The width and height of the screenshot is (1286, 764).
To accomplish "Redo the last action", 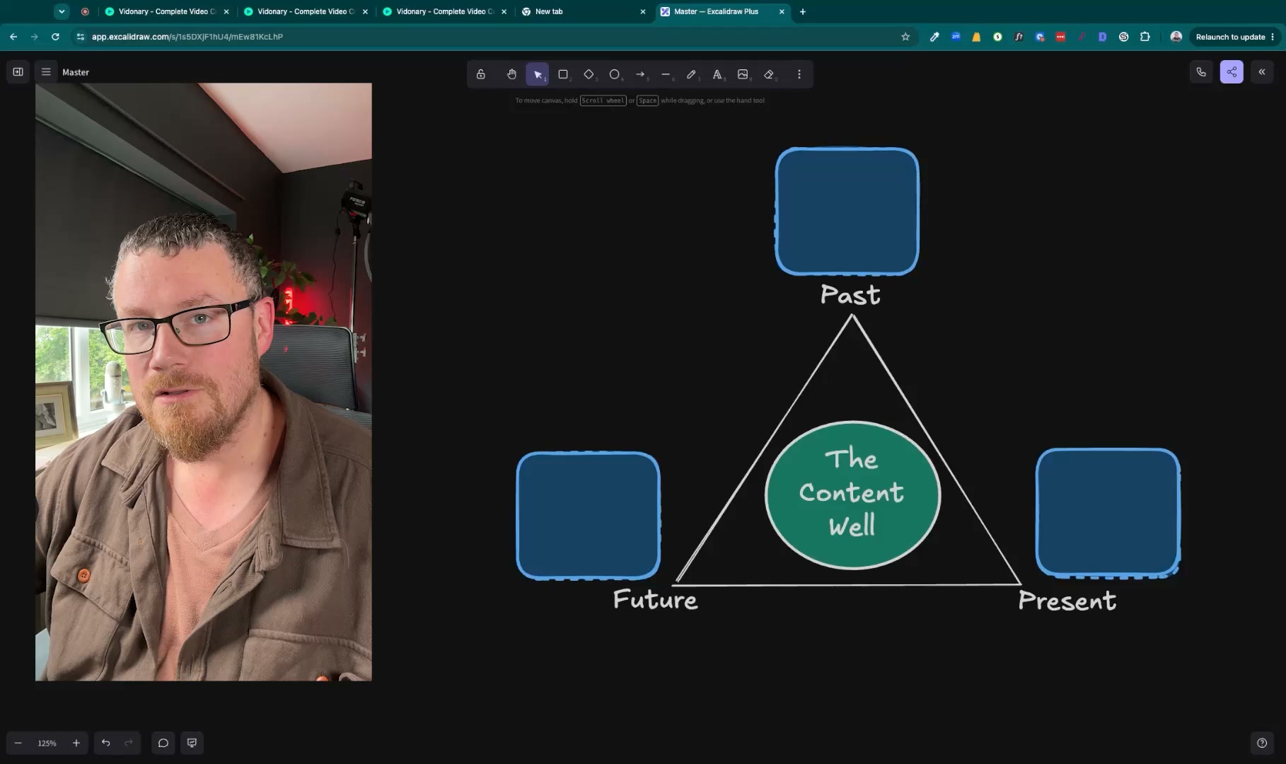I will click(129, 743).
